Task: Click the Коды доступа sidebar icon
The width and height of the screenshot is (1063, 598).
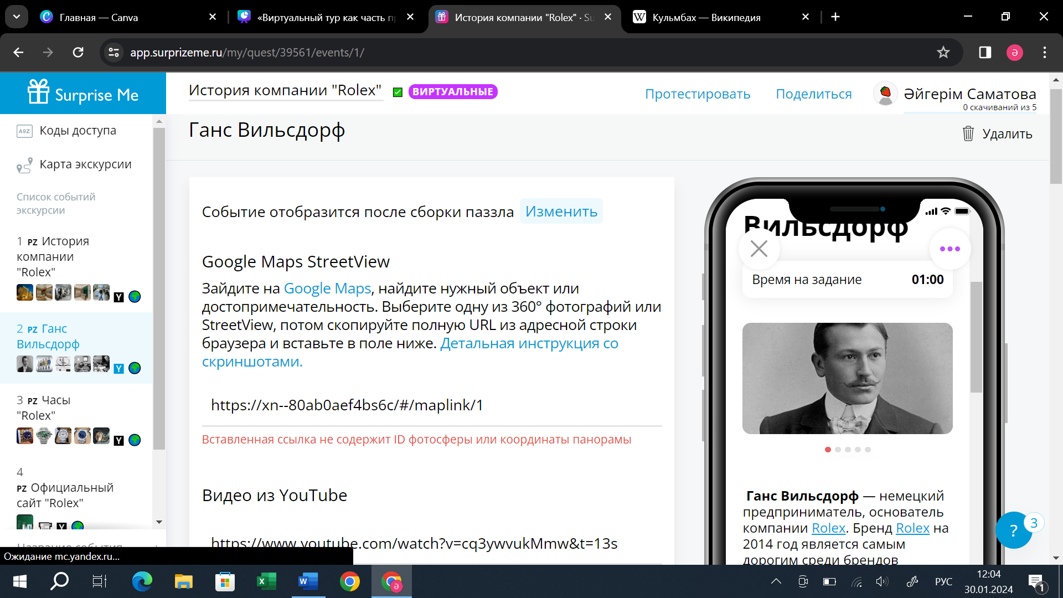Action: tap(24, 131)
